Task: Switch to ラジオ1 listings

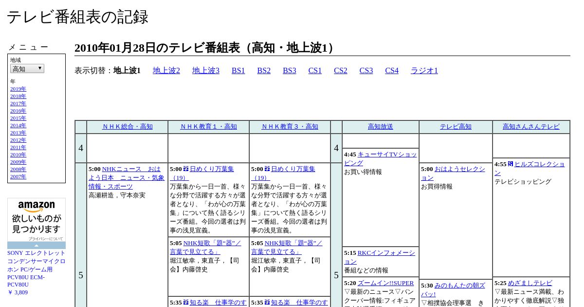Action: (x=424, y=71)
